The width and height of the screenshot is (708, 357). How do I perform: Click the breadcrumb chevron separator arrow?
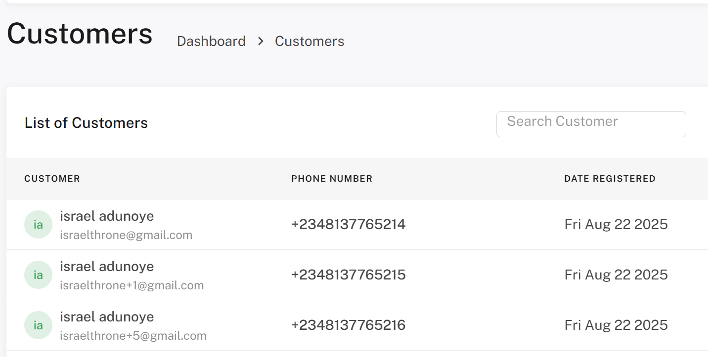261,41
